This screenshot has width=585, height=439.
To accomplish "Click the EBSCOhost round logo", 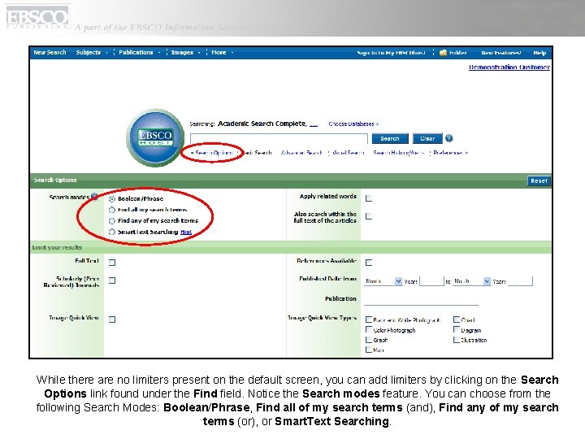I will pyautogui.click(x=155, y=137).
